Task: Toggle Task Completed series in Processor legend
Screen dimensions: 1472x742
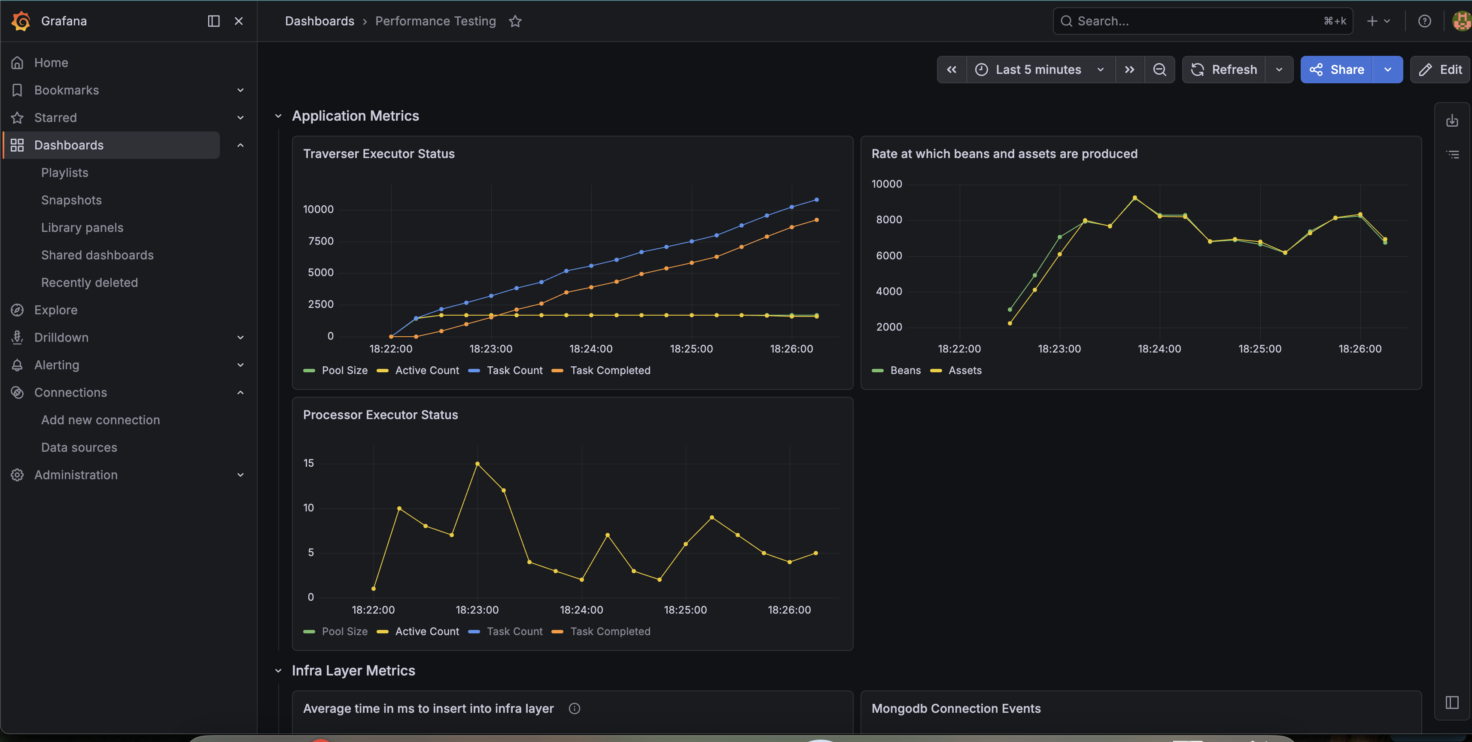Action: 601,631
